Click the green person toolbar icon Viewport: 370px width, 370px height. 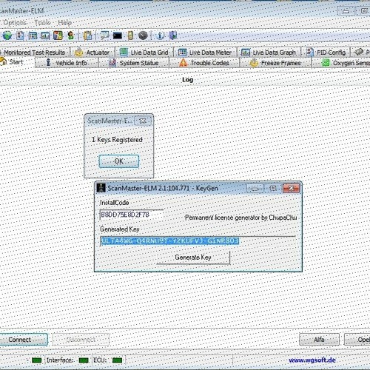pyautogui.click(x=71, y=36)
